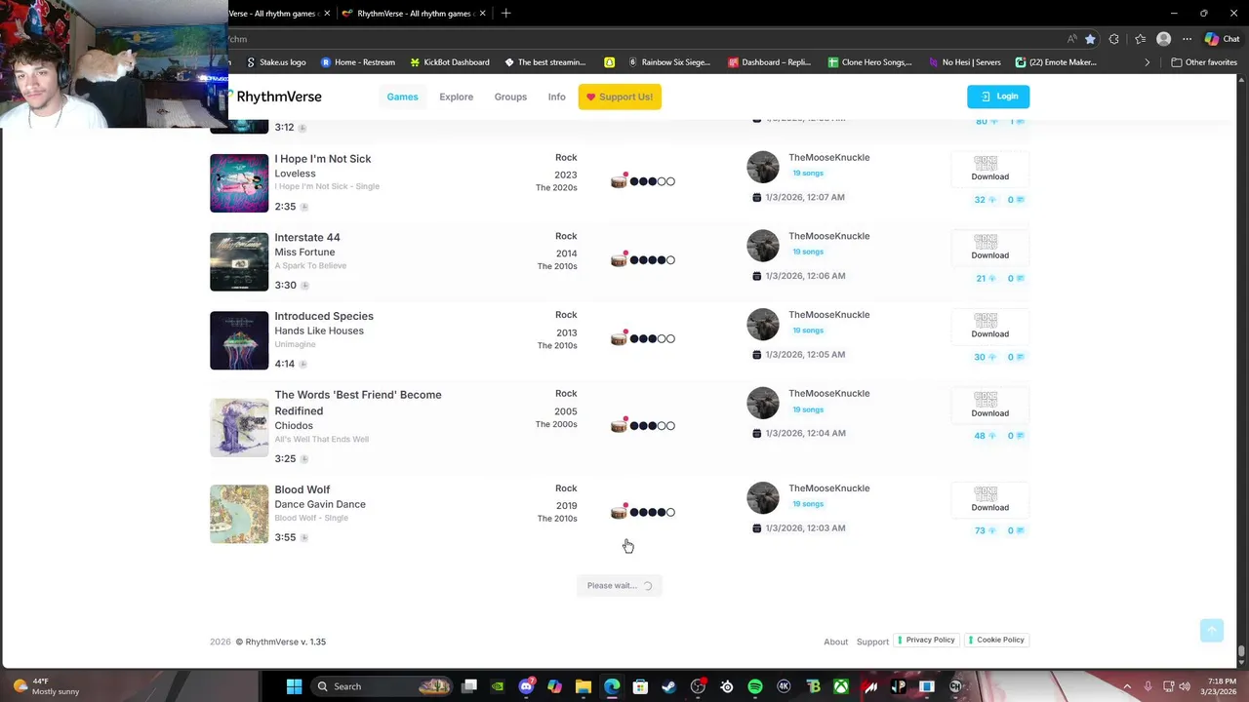This screenshot has height=702, width=1249.
Task: Download the Introduced Species chart
Action: (x=989, y=326)
